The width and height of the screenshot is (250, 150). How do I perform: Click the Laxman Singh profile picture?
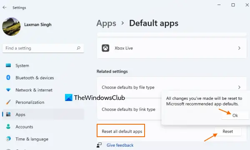click(11, 27)
